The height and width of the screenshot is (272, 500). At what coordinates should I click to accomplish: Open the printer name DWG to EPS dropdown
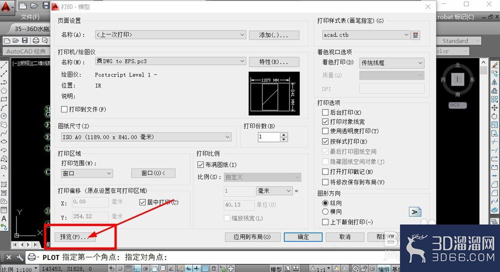(170, 61)
